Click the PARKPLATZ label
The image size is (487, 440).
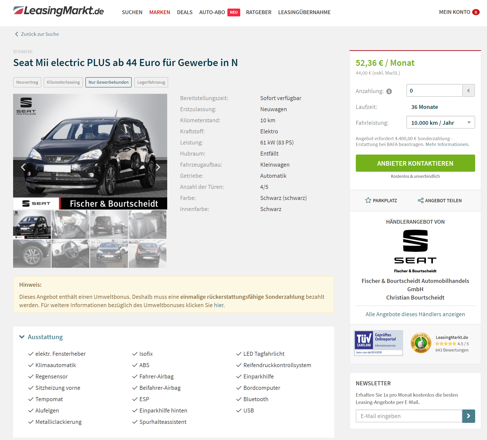[385, 200]
